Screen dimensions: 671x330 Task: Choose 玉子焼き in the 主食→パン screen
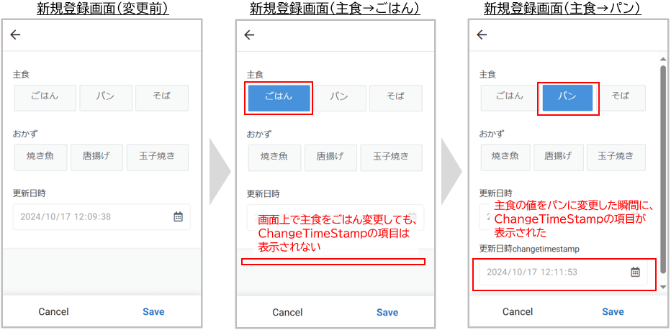pos(616,157)
